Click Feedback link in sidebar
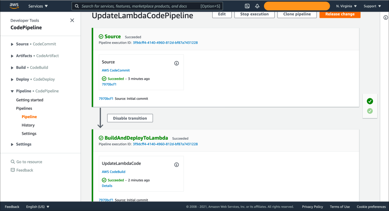 (25, 170)
